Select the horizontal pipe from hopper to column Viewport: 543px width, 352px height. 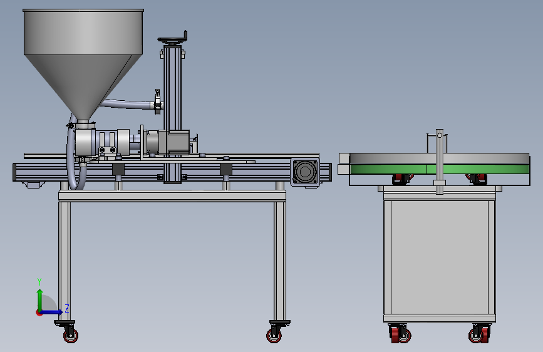(127, 103)
